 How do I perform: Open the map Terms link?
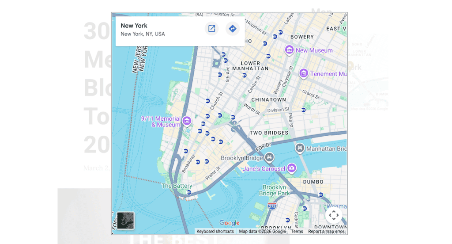(297, 231)
